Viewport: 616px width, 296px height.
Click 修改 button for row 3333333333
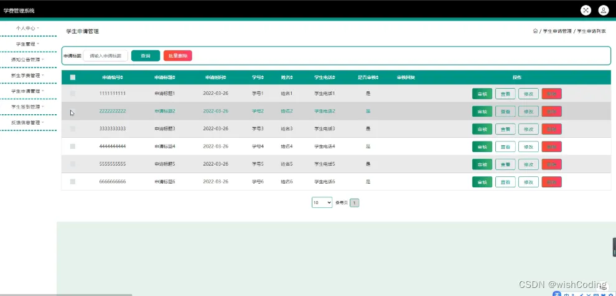pyautogui.click(x=528, y=129)
